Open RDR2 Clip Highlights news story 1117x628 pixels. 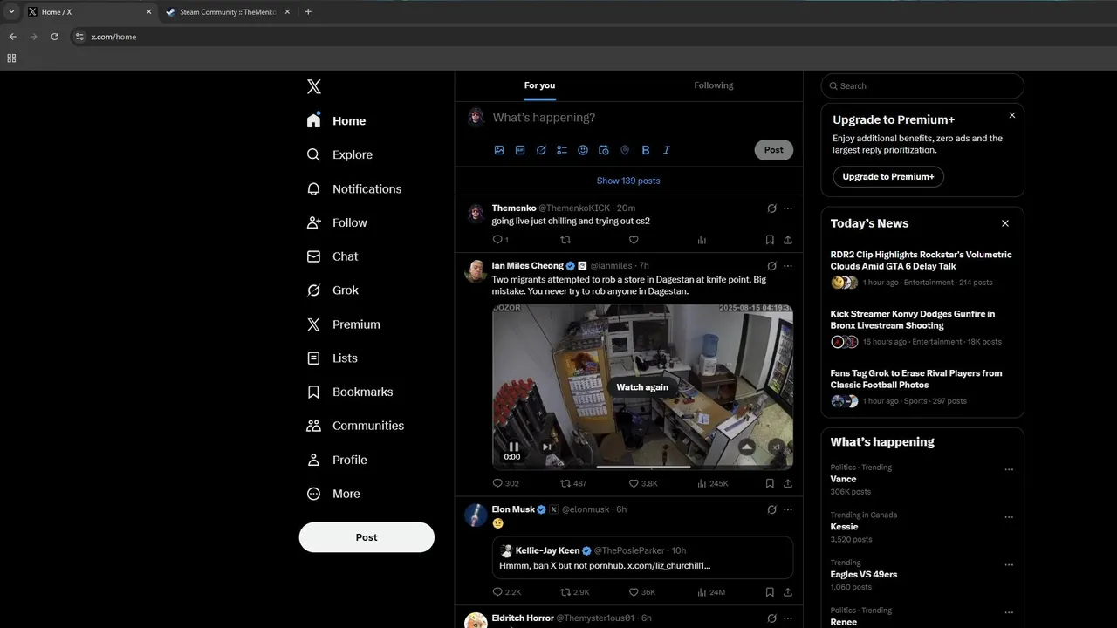pyautogui.click(x=922, y=268)
